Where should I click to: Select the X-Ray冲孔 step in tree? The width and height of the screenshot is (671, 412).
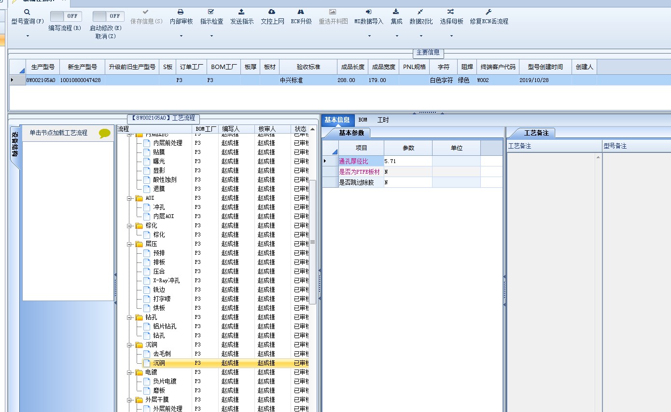pyautogui.click(x=166, y=280)
